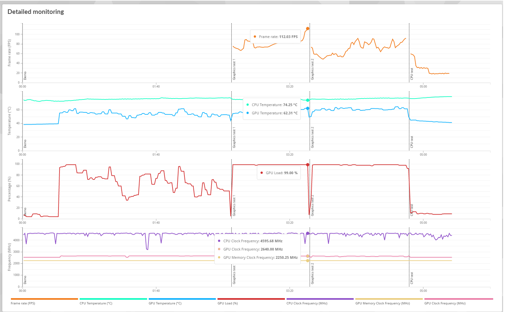
Task: Click Graphics test 2 marker in frame rate chart
Action: tap(312, 69)
